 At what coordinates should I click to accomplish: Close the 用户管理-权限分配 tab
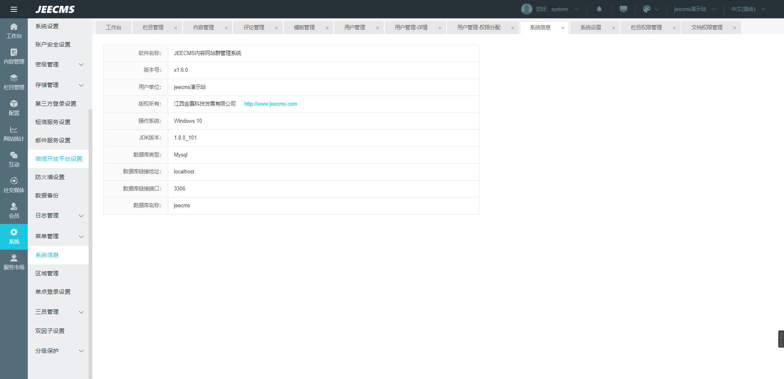tap(512, 28)
